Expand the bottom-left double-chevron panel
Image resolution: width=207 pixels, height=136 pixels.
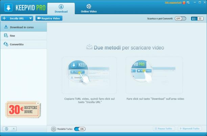point(14,129)
